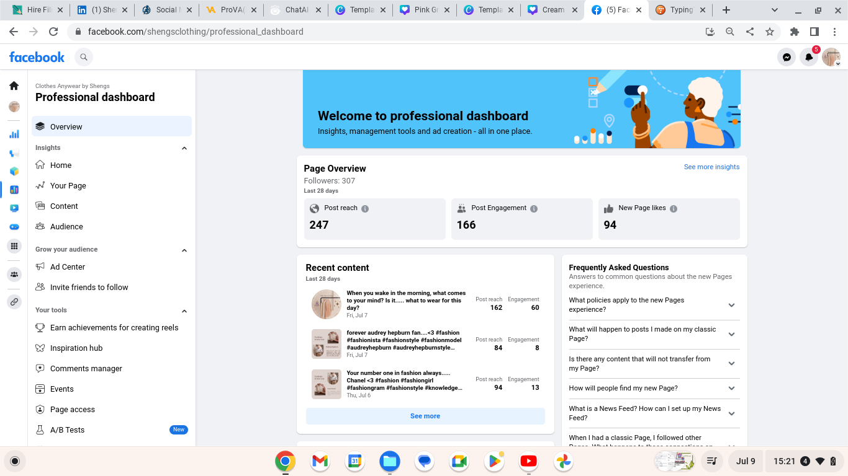Open Comments manager
The image size is (848, 476).
pyautogui.click(x=112, y=369)
